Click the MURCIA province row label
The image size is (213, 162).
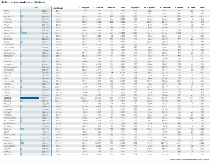coord(7,107)
